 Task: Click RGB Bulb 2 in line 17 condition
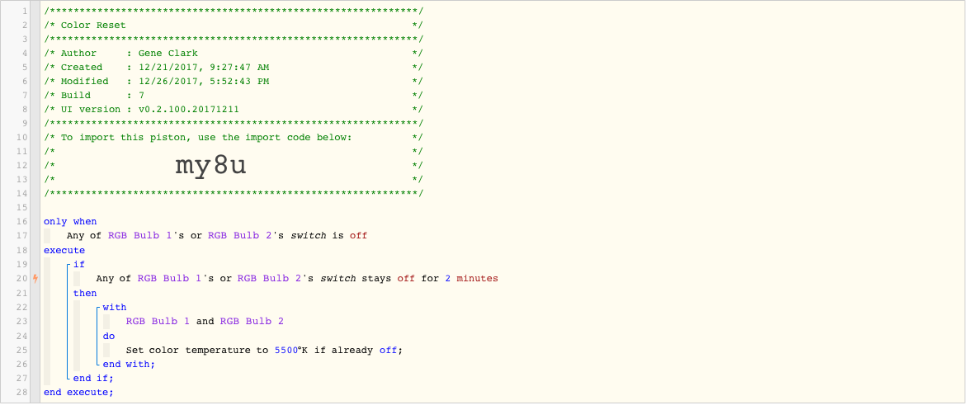click(x=239, y=235)
